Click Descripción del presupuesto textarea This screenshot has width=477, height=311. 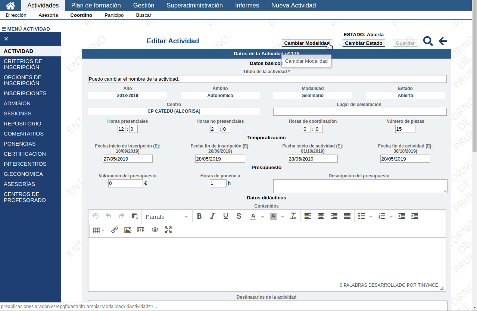[360, 186]
